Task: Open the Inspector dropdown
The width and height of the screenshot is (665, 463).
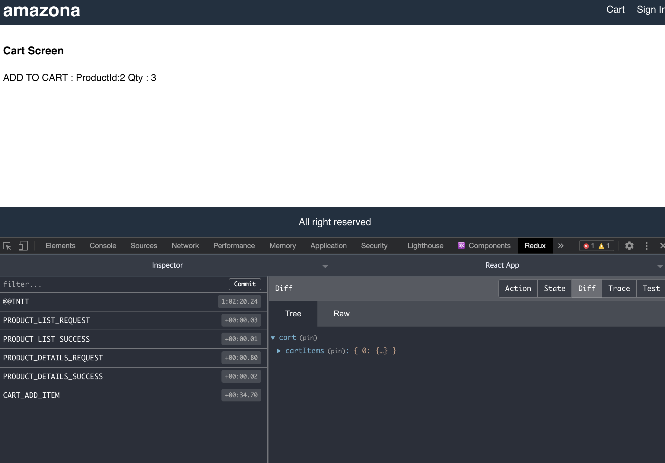Action: pos(325,266)
